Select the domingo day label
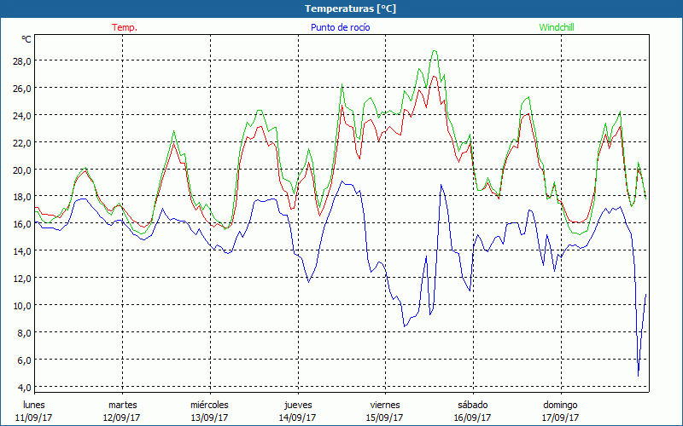The height and width of the screenshot is (426, 683). pos(560,405)
